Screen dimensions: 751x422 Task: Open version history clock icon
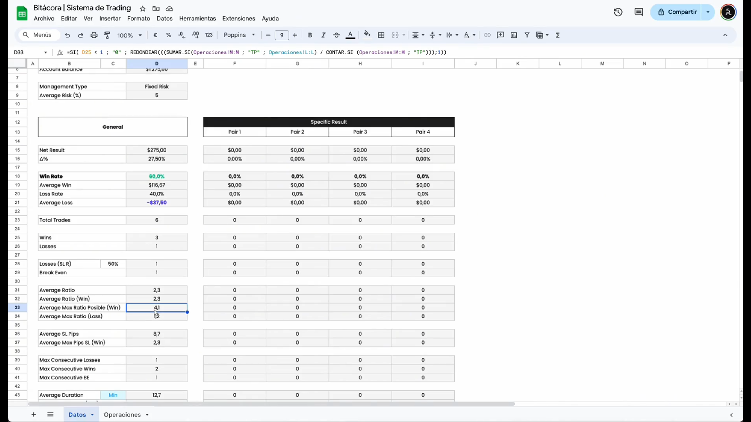618,12
